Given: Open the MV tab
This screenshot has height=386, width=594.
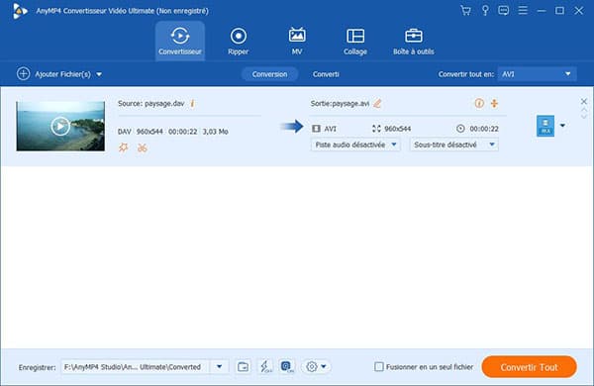Looking at the screenshot, I should point(297,41).
